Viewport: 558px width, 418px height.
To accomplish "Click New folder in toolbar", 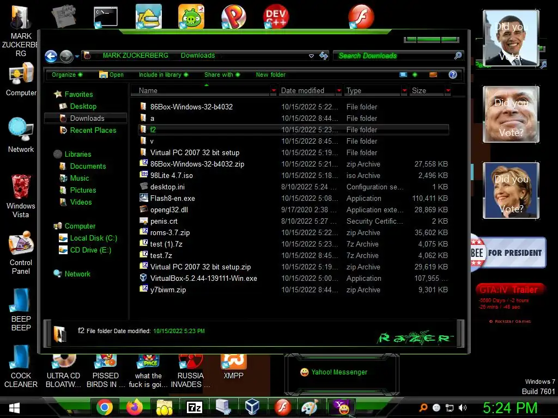I will pos(270,75).
